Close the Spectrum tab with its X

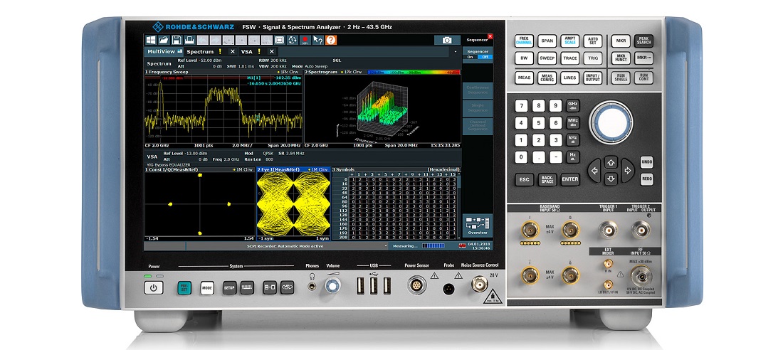pos(232,51)
